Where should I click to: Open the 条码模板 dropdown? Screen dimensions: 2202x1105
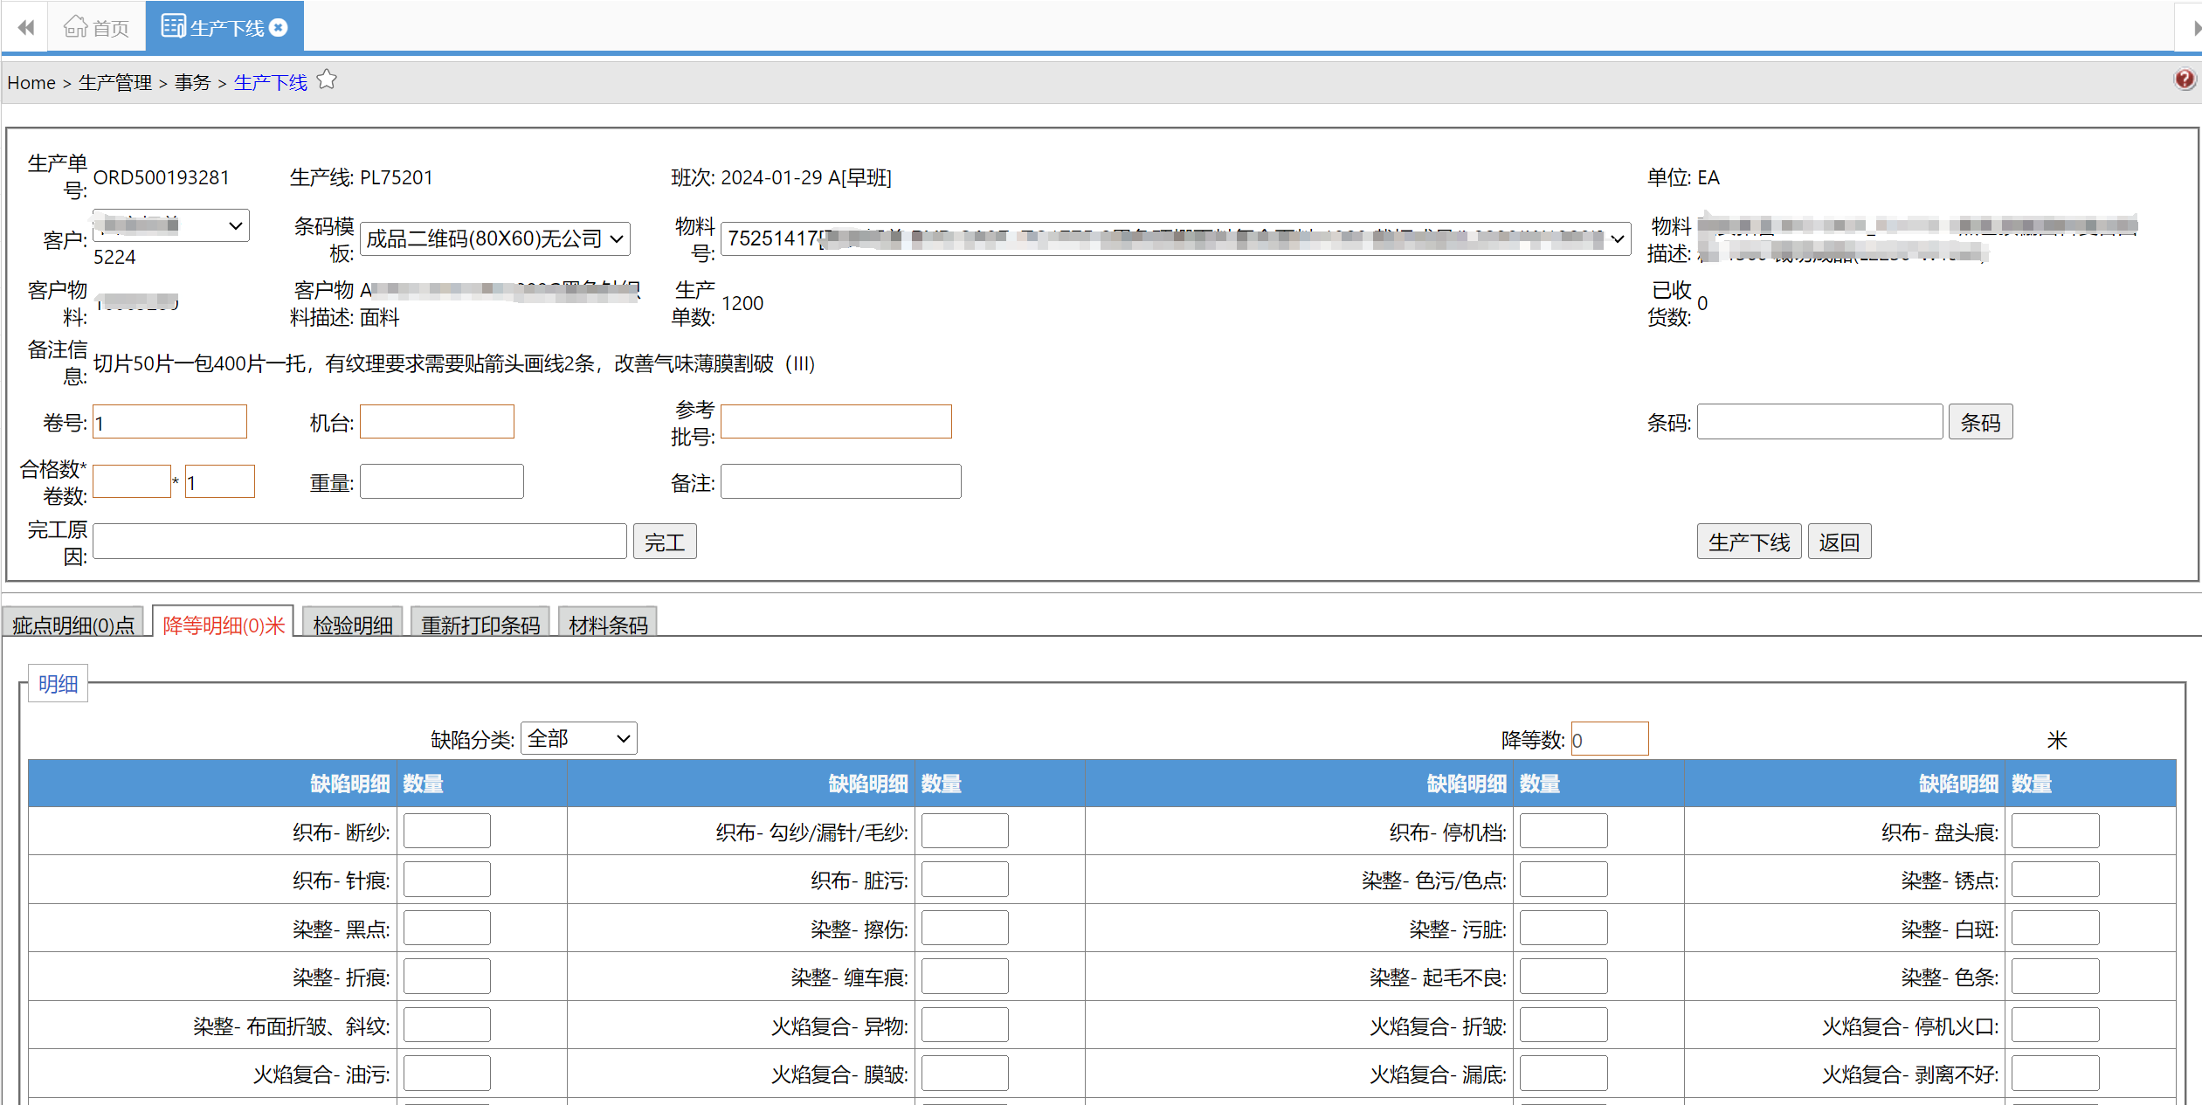[494, 238]
